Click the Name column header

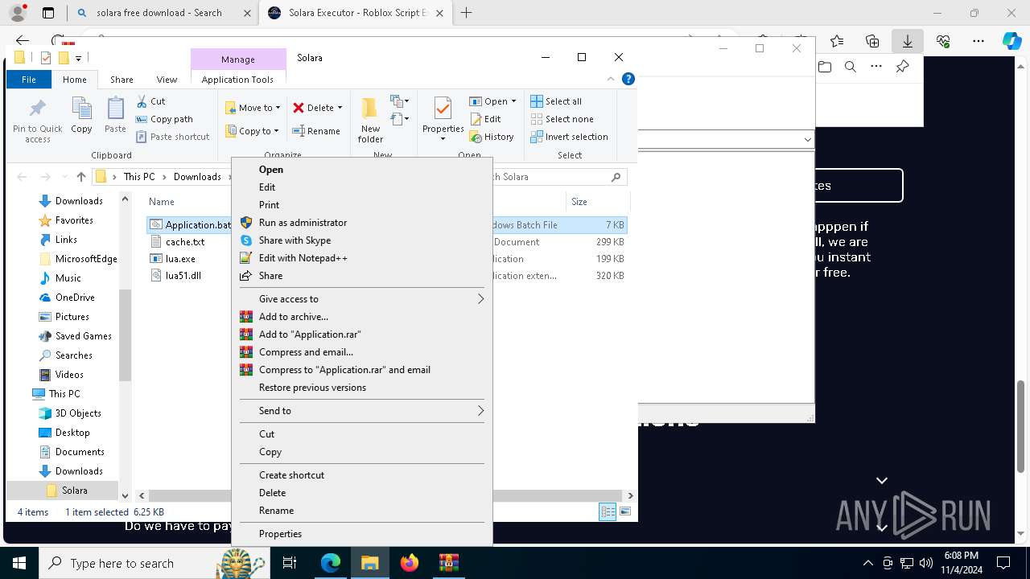point(161,202)
